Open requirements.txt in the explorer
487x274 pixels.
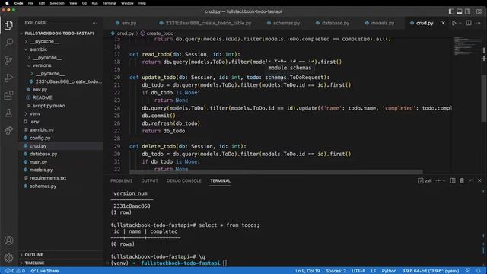pos(48,178)
